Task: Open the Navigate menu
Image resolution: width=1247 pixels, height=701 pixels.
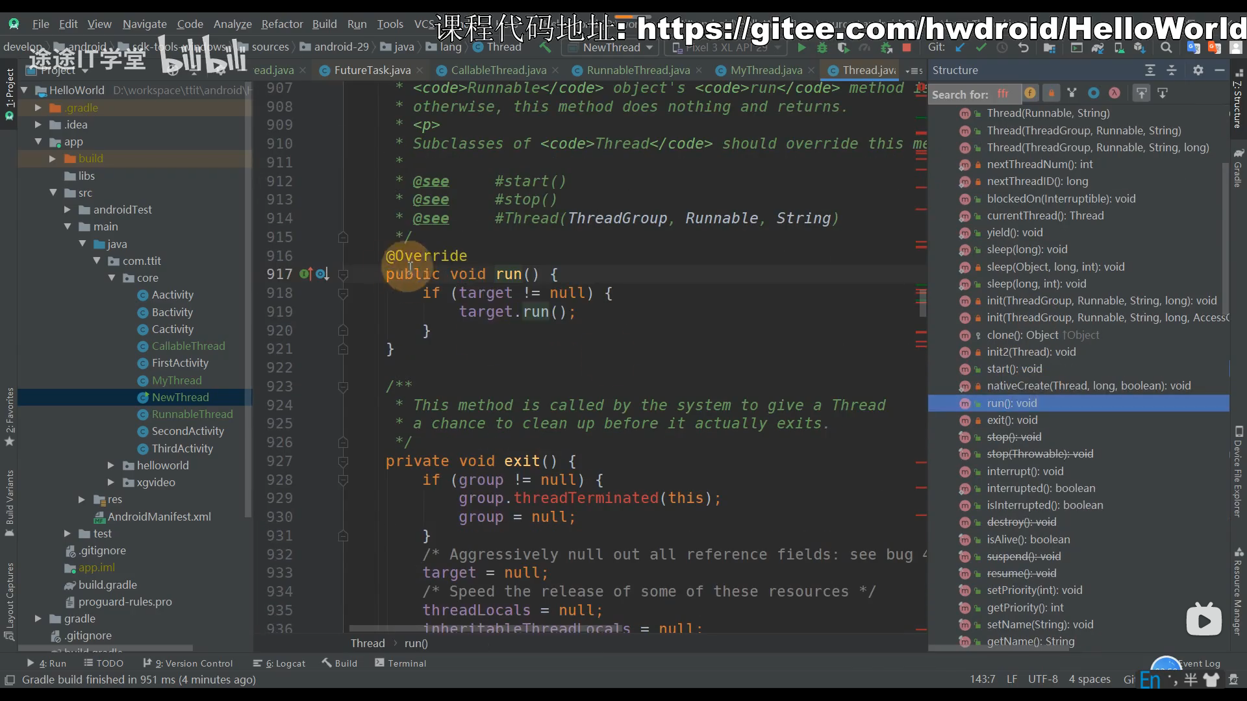Action: coord(144,24)
